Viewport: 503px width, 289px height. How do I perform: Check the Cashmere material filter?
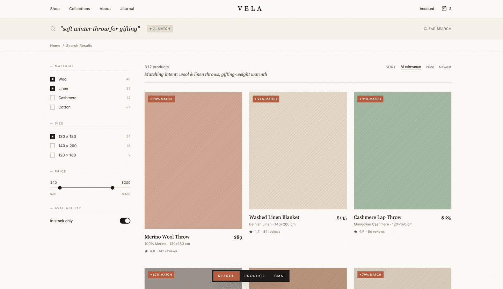(52, 98)
